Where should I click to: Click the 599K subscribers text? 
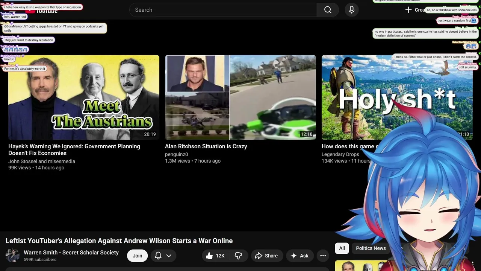[x=40, y=260]
